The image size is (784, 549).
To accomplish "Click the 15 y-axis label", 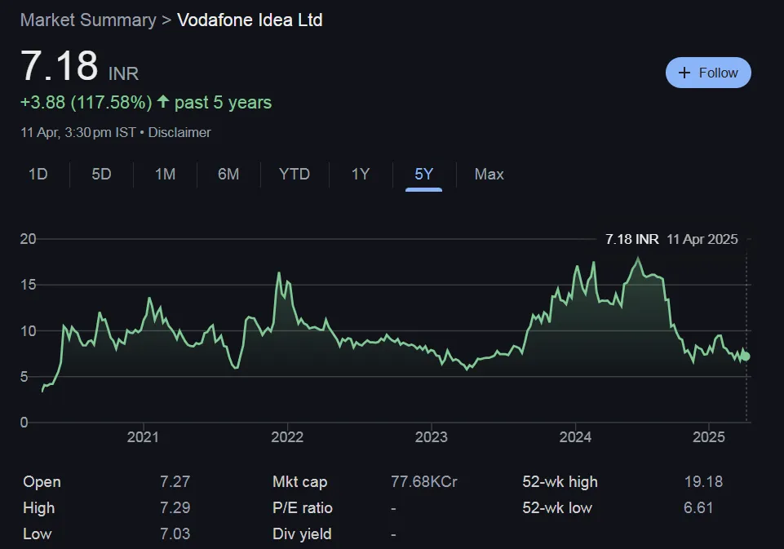I will (28, 285).
